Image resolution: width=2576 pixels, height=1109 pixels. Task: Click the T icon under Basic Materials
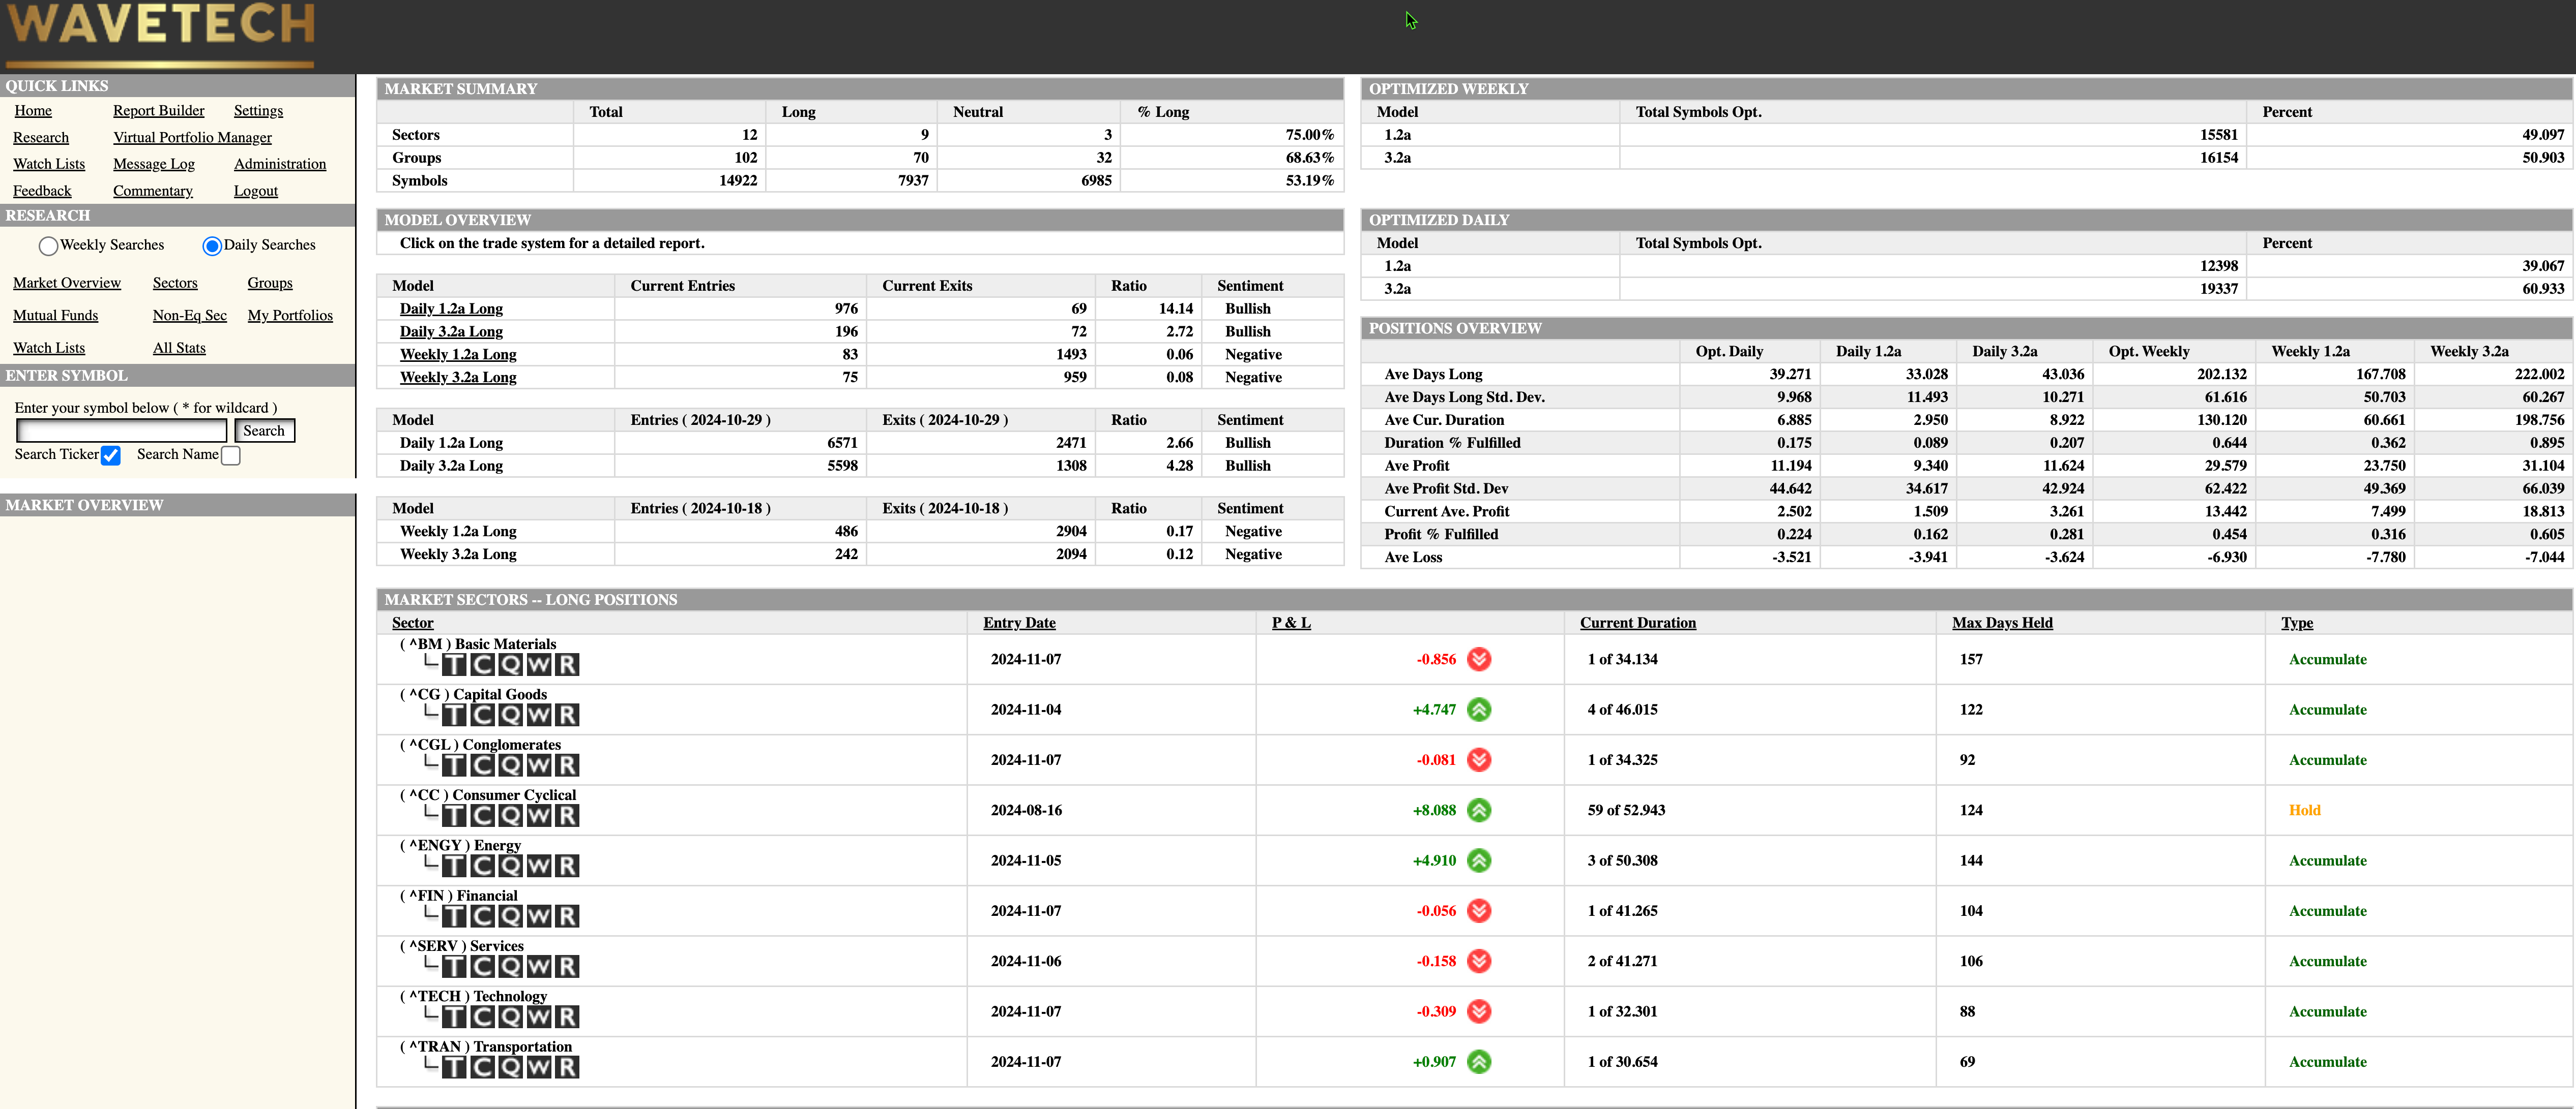coord(454,665)
